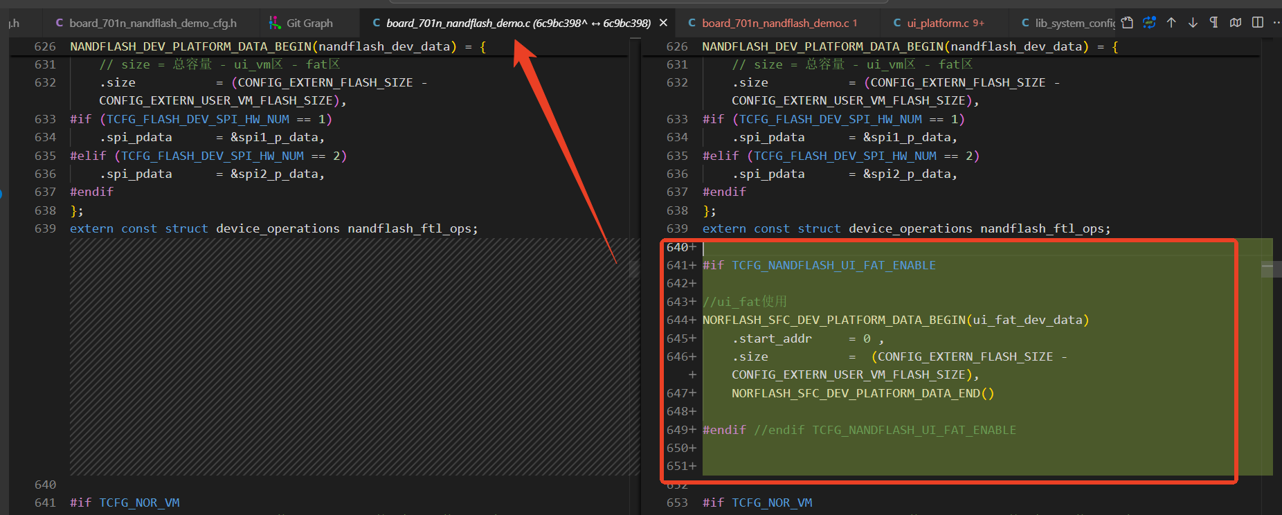Go to previous change arrow

[x=1171, y=23]
